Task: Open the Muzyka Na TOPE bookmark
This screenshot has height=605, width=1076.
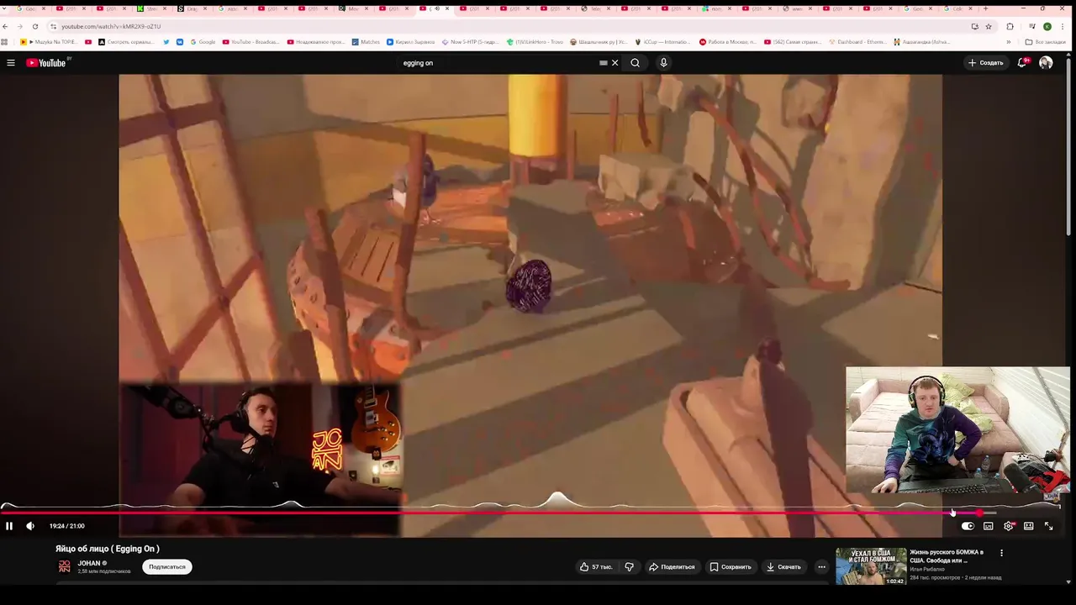Action: tap(50, 42)
